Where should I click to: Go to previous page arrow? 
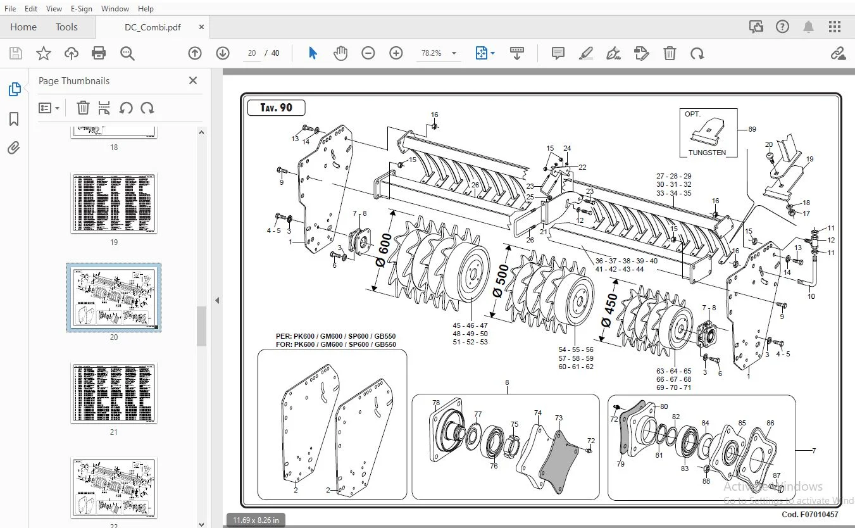pyautogui.click(x=195, y=53)
